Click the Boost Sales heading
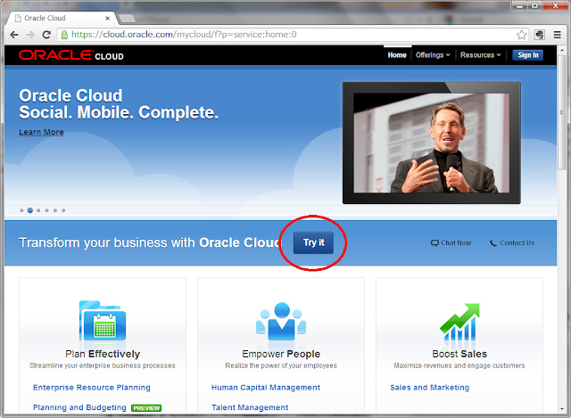Viewport: 571px width, 418px height. click(x=459, y=354)
